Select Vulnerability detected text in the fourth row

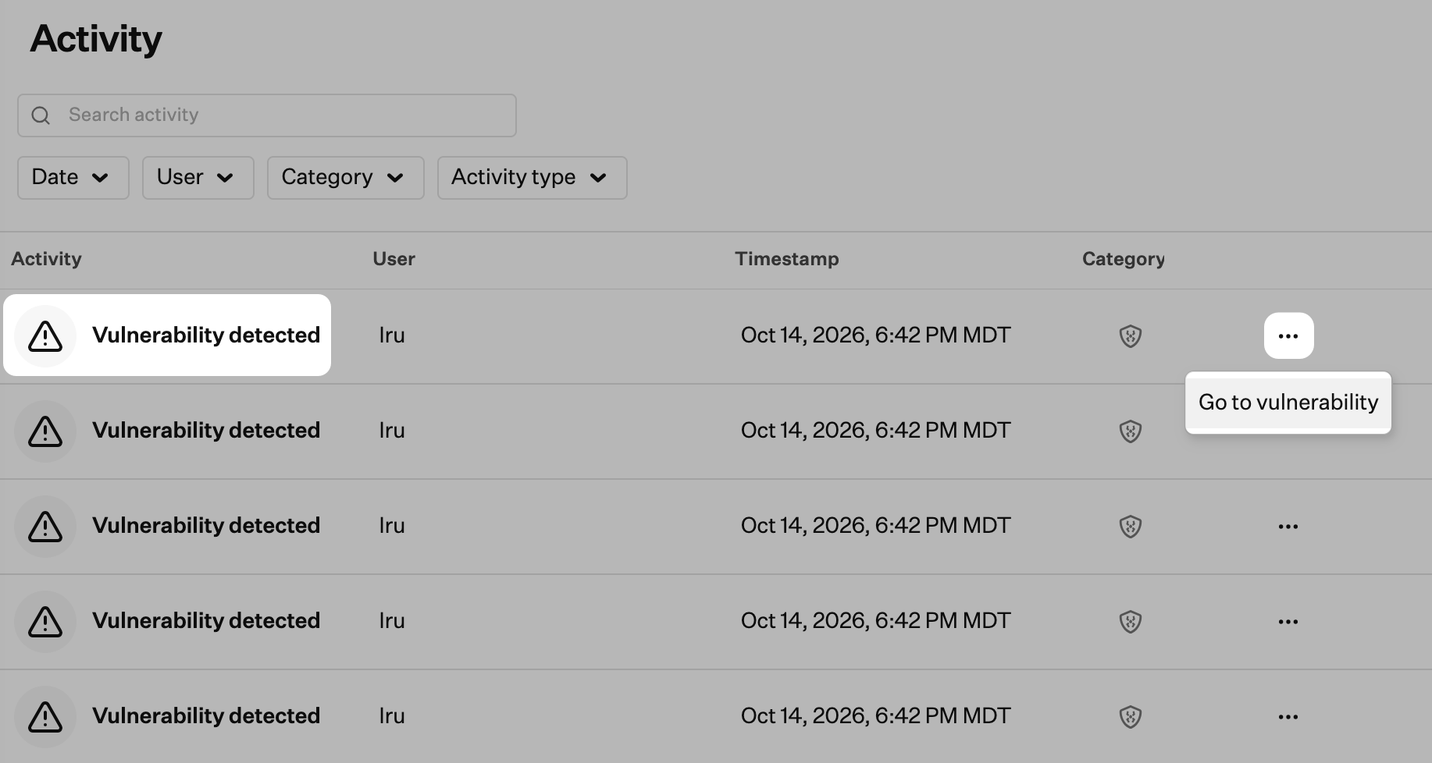(206, 621)
